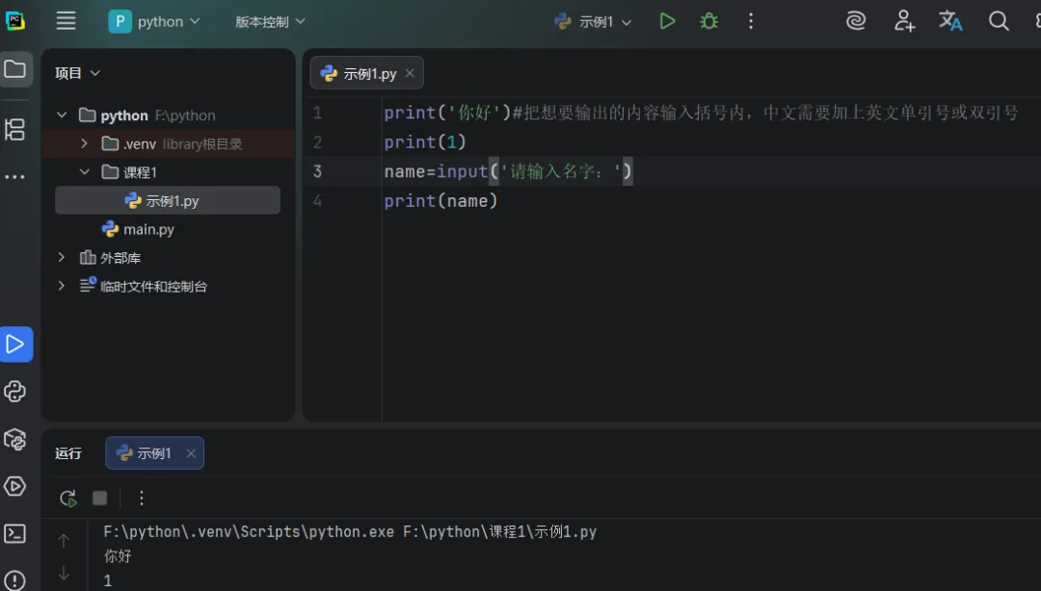Toggle the Run tool window icon
This screenshot has height=591, width=1041.
[16, 345]
